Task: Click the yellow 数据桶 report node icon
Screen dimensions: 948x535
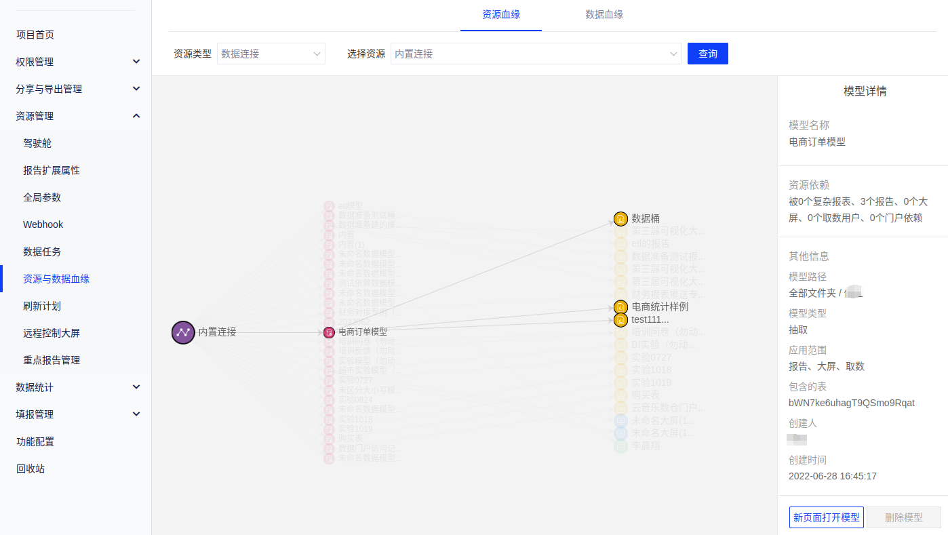Action: pos(620,219)
